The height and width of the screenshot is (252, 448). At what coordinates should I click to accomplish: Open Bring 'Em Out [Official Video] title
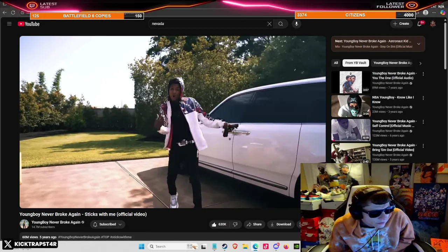(x=394, y=147)
